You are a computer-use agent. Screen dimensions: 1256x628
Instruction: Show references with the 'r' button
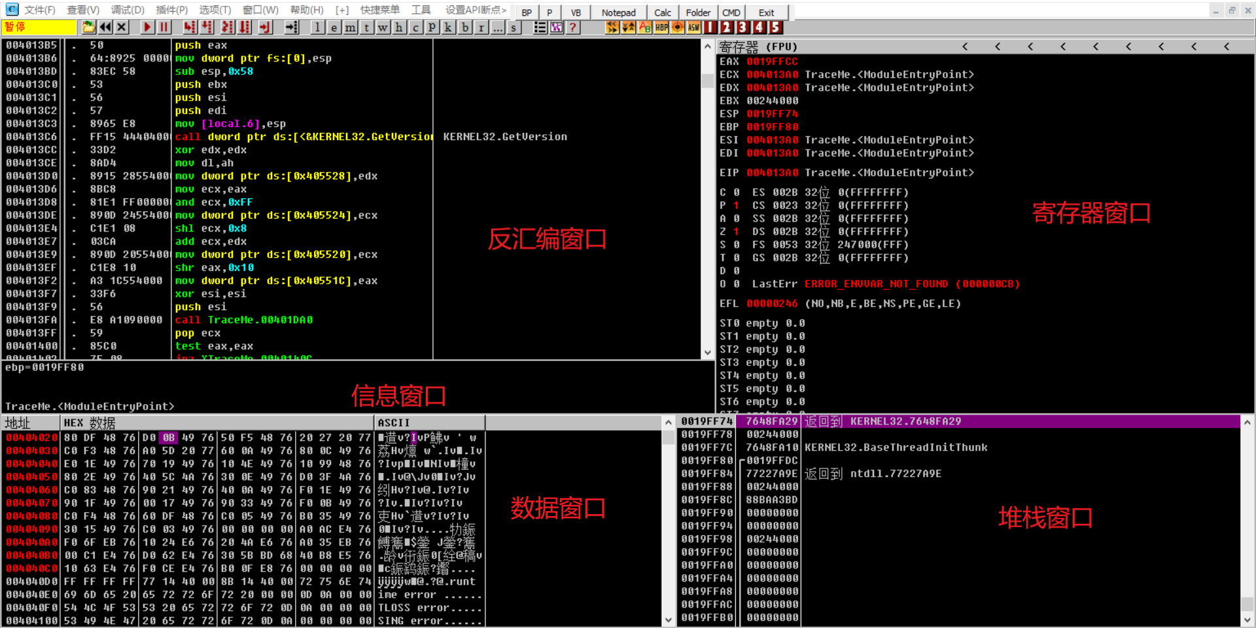(481, 27)
